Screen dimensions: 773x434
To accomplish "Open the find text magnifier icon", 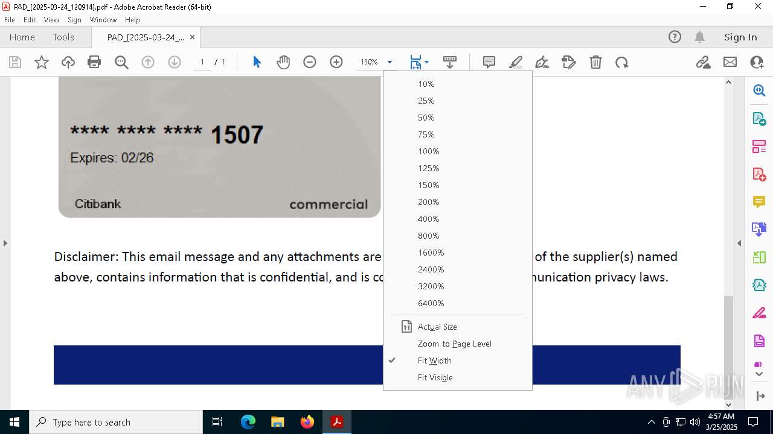I will coord(121,62).
